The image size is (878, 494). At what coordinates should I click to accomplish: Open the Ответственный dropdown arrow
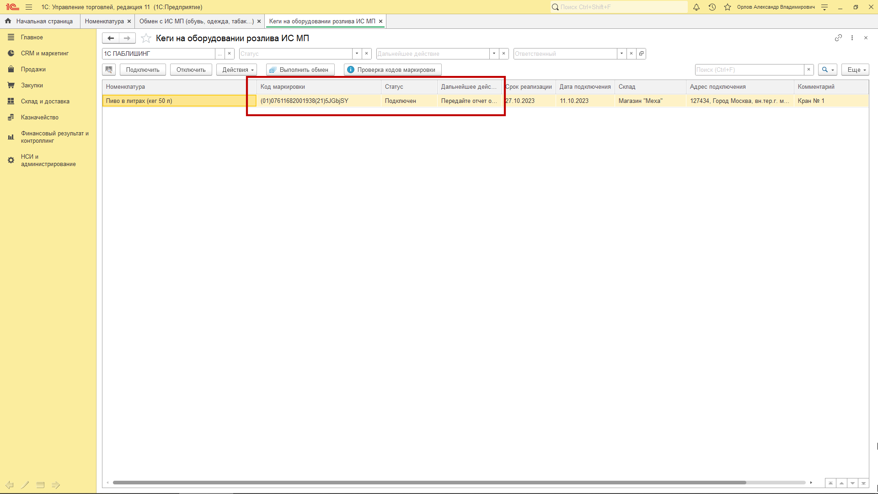(621, 54)
